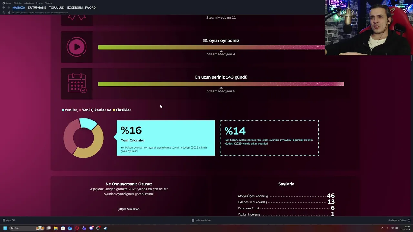The image size is (413, 232).
Task: Click the 'Steam Medyanı 11' label
Action: (x=221, y=17)
